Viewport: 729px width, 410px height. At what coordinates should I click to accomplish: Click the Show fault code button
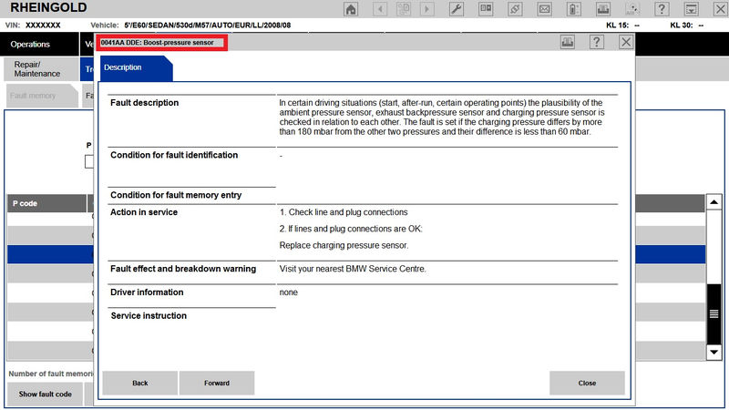point(46,394)
